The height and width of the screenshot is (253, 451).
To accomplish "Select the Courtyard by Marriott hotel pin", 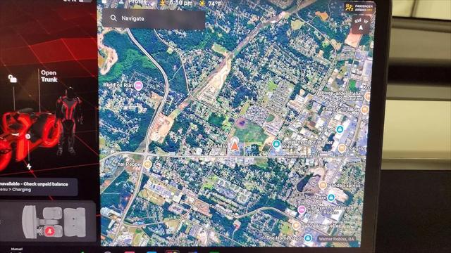I will 301,209.
